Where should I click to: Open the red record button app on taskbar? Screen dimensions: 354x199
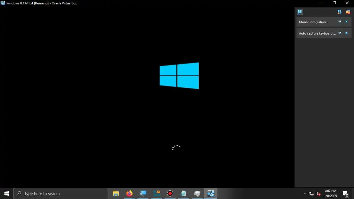pyautogui.click(x=170, y=193)
